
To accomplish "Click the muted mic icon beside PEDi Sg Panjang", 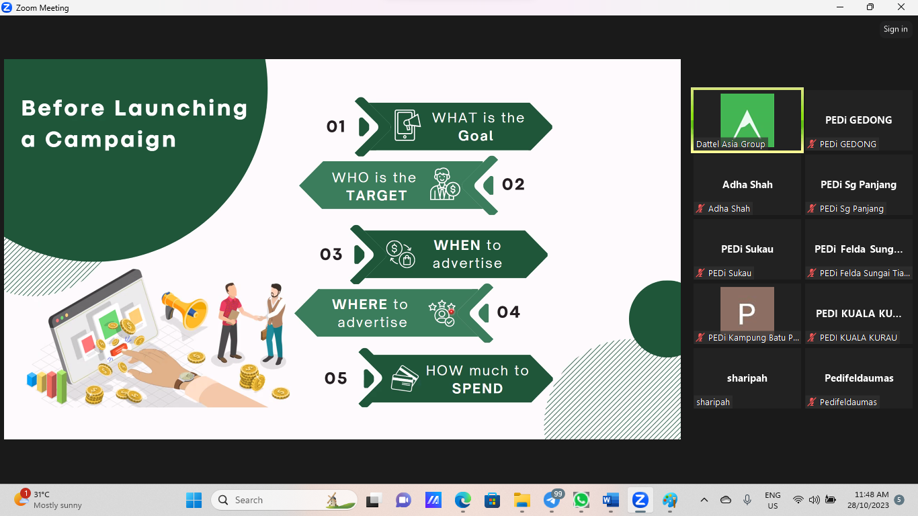I will pyautogui.click(x=812, y=209).
